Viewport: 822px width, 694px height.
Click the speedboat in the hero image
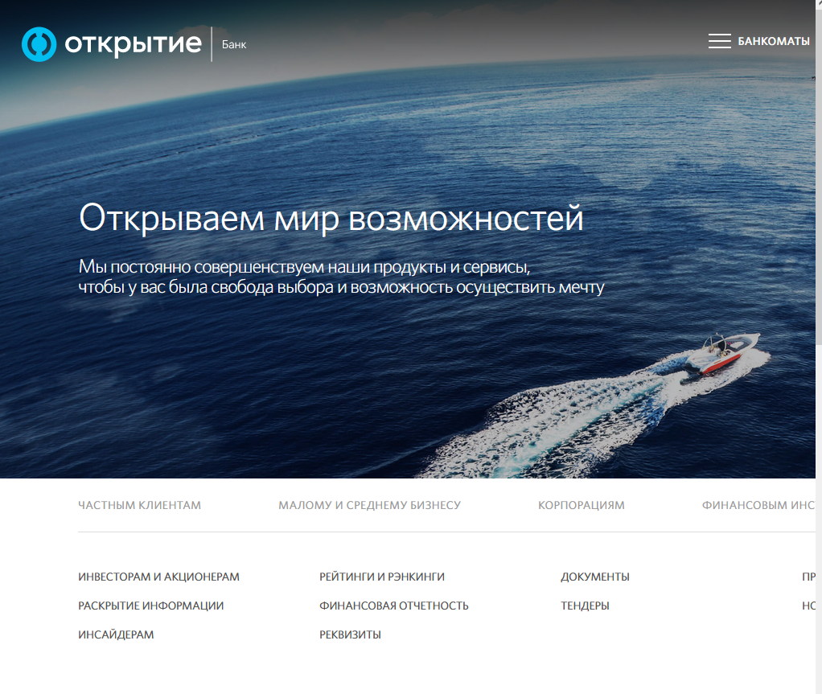click(720, 352)
